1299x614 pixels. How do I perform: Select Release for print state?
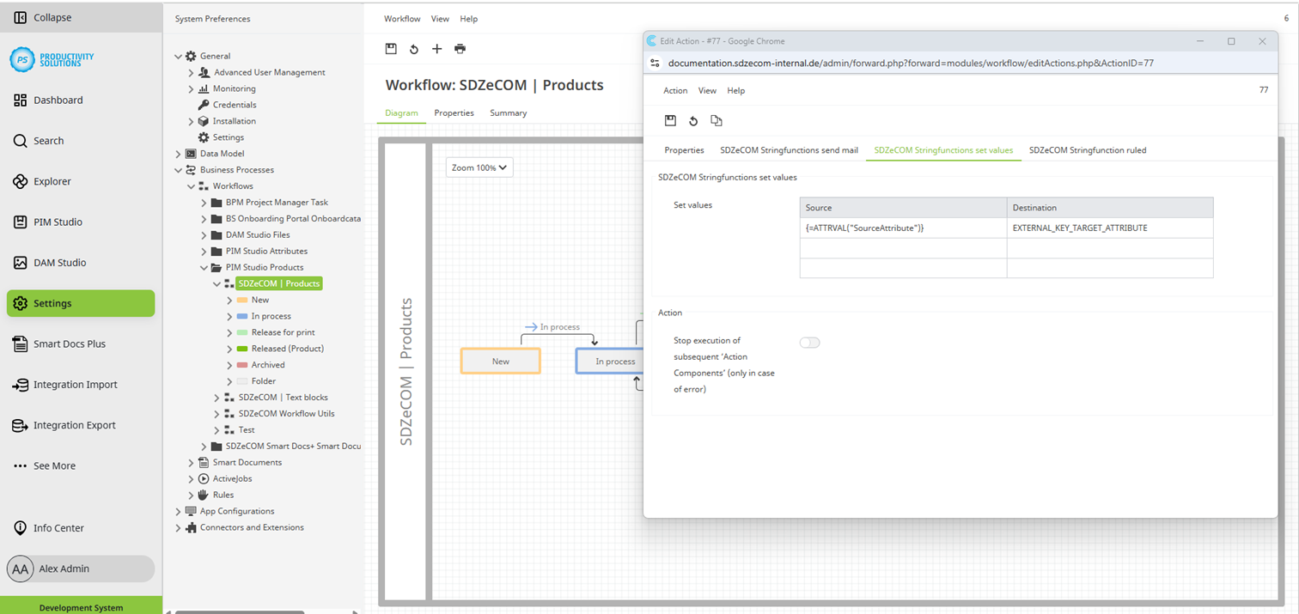(283, 332)
